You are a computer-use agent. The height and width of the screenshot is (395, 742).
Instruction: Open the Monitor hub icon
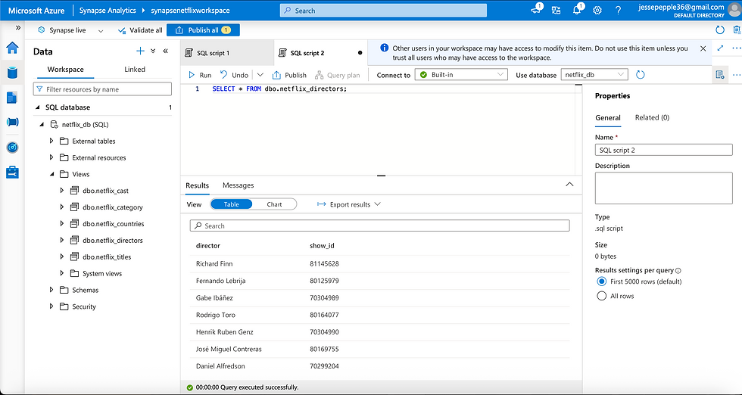(12, 147)
